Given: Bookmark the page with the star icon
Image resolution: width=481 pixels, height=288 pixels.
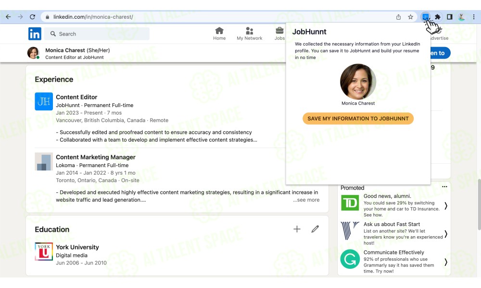Looking at the screenshot, I should (x=410, y=17).
